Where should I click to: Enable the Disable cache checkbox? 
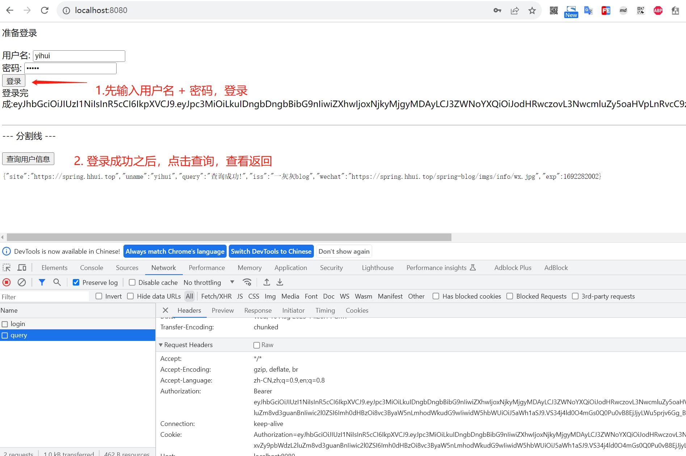pos(132,283)
